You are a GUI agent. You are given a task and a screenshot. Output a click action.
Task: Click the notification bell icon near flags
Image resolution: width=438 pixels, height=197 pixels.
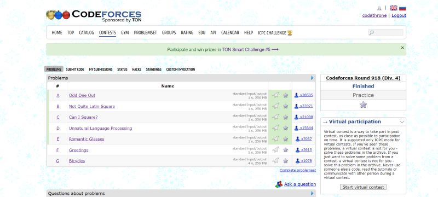click(379, 8)
